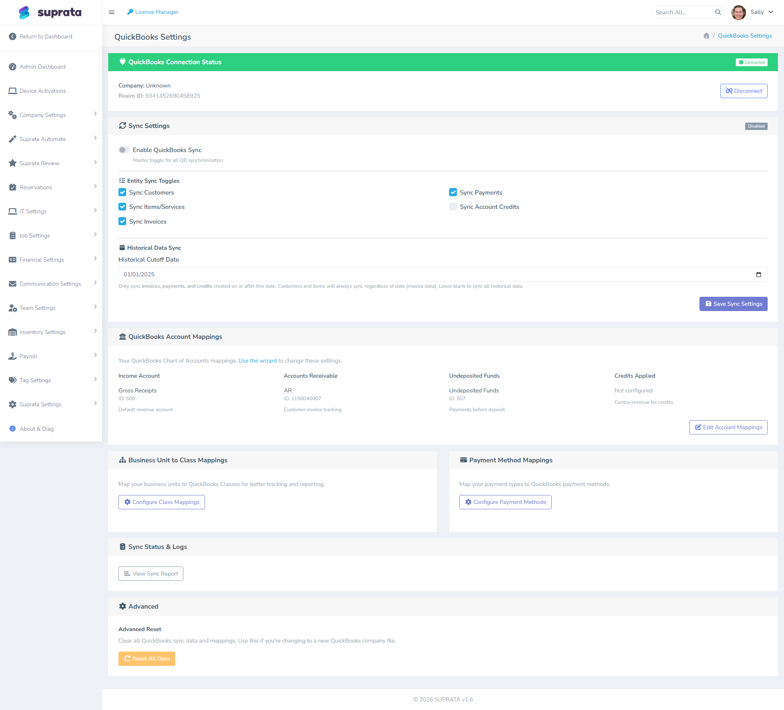Click the Return to Dashboard back icon
784x710 pixels.
click(13, 36)
